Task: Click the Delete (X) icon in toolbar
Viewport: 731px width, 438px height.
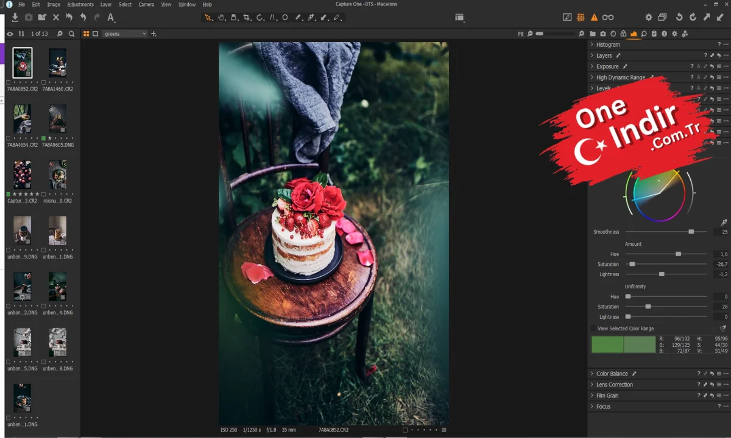Action: (56, 18)
